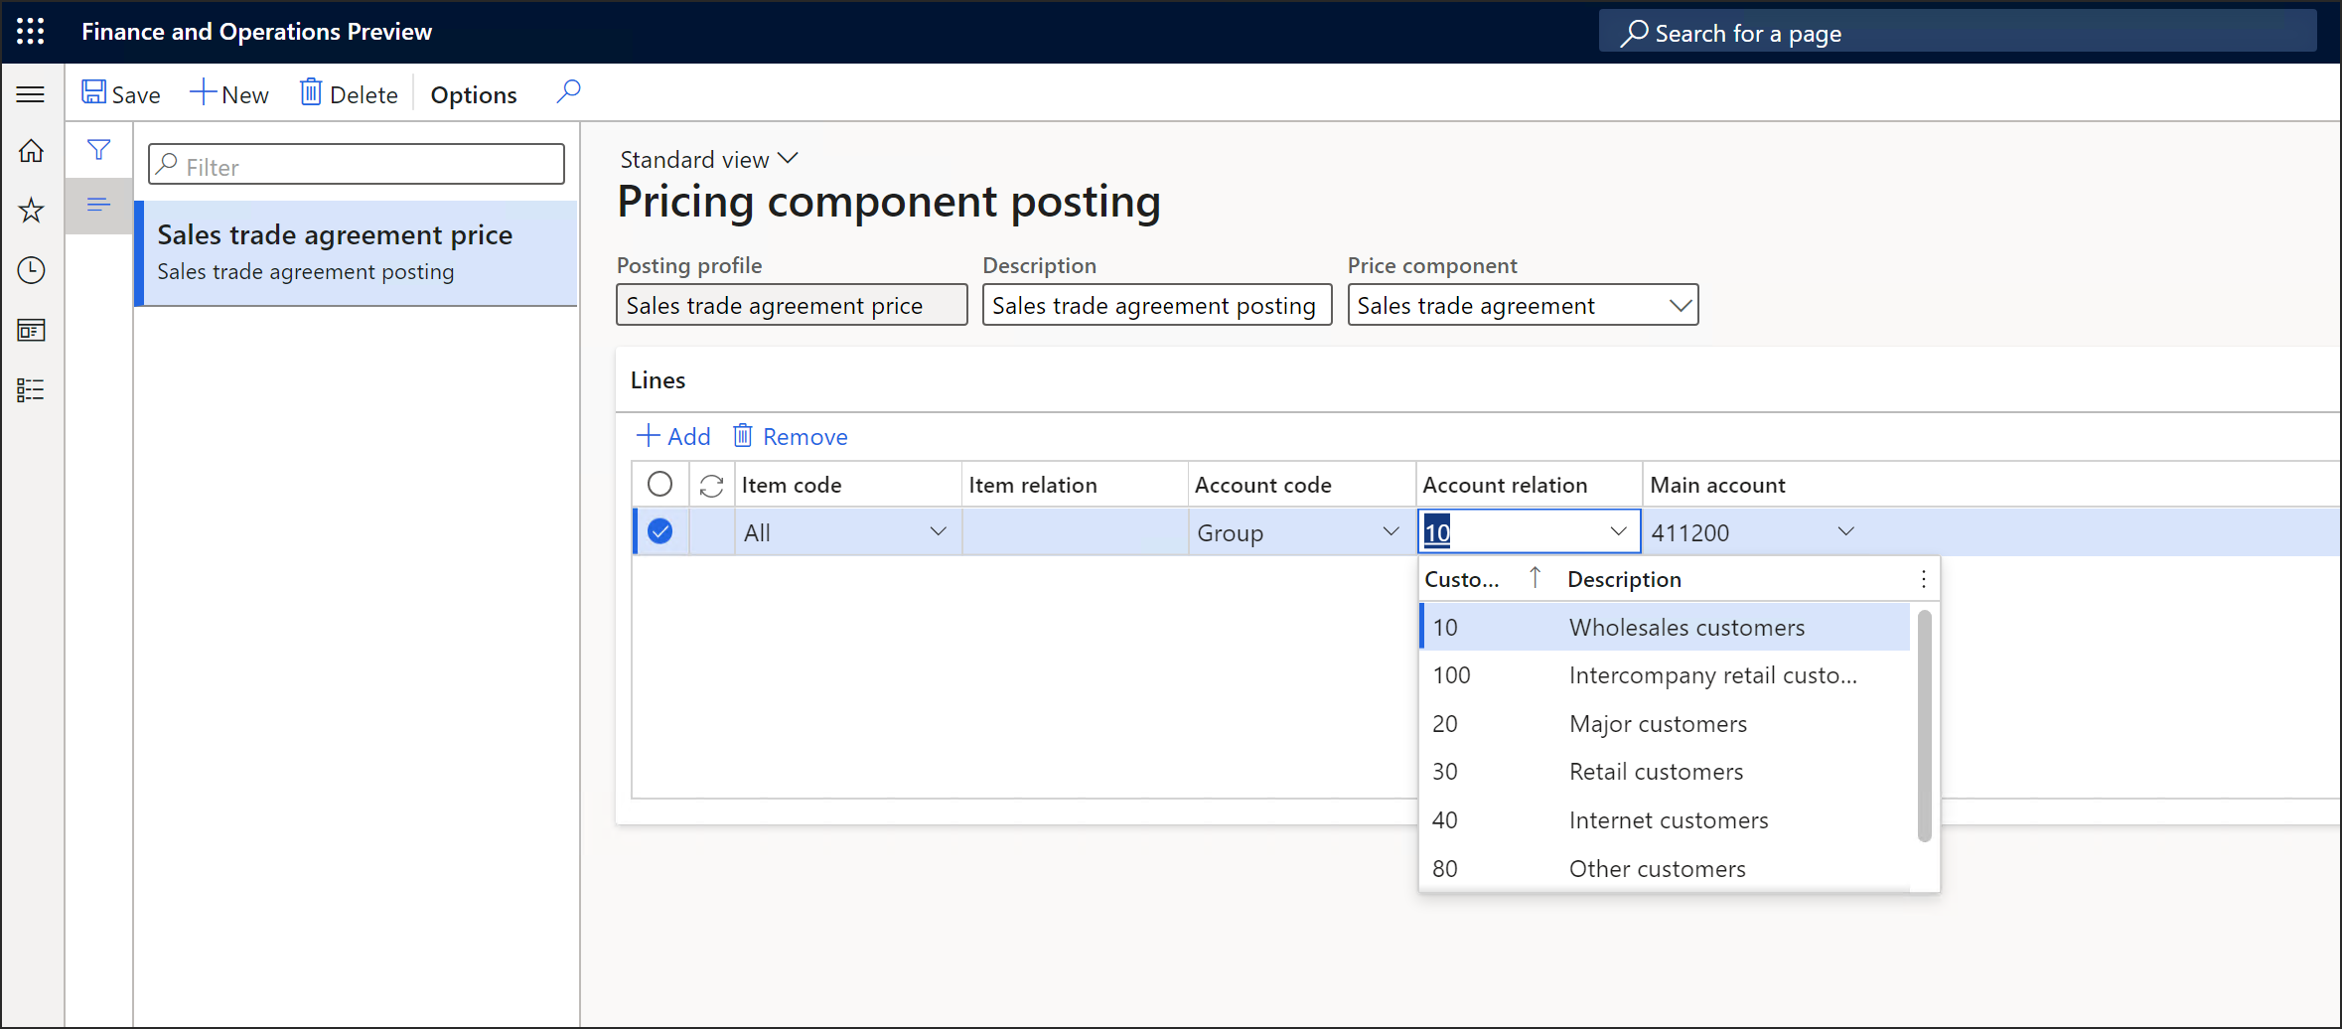
Task: Click the New plus icon
Action: (203, 92)
